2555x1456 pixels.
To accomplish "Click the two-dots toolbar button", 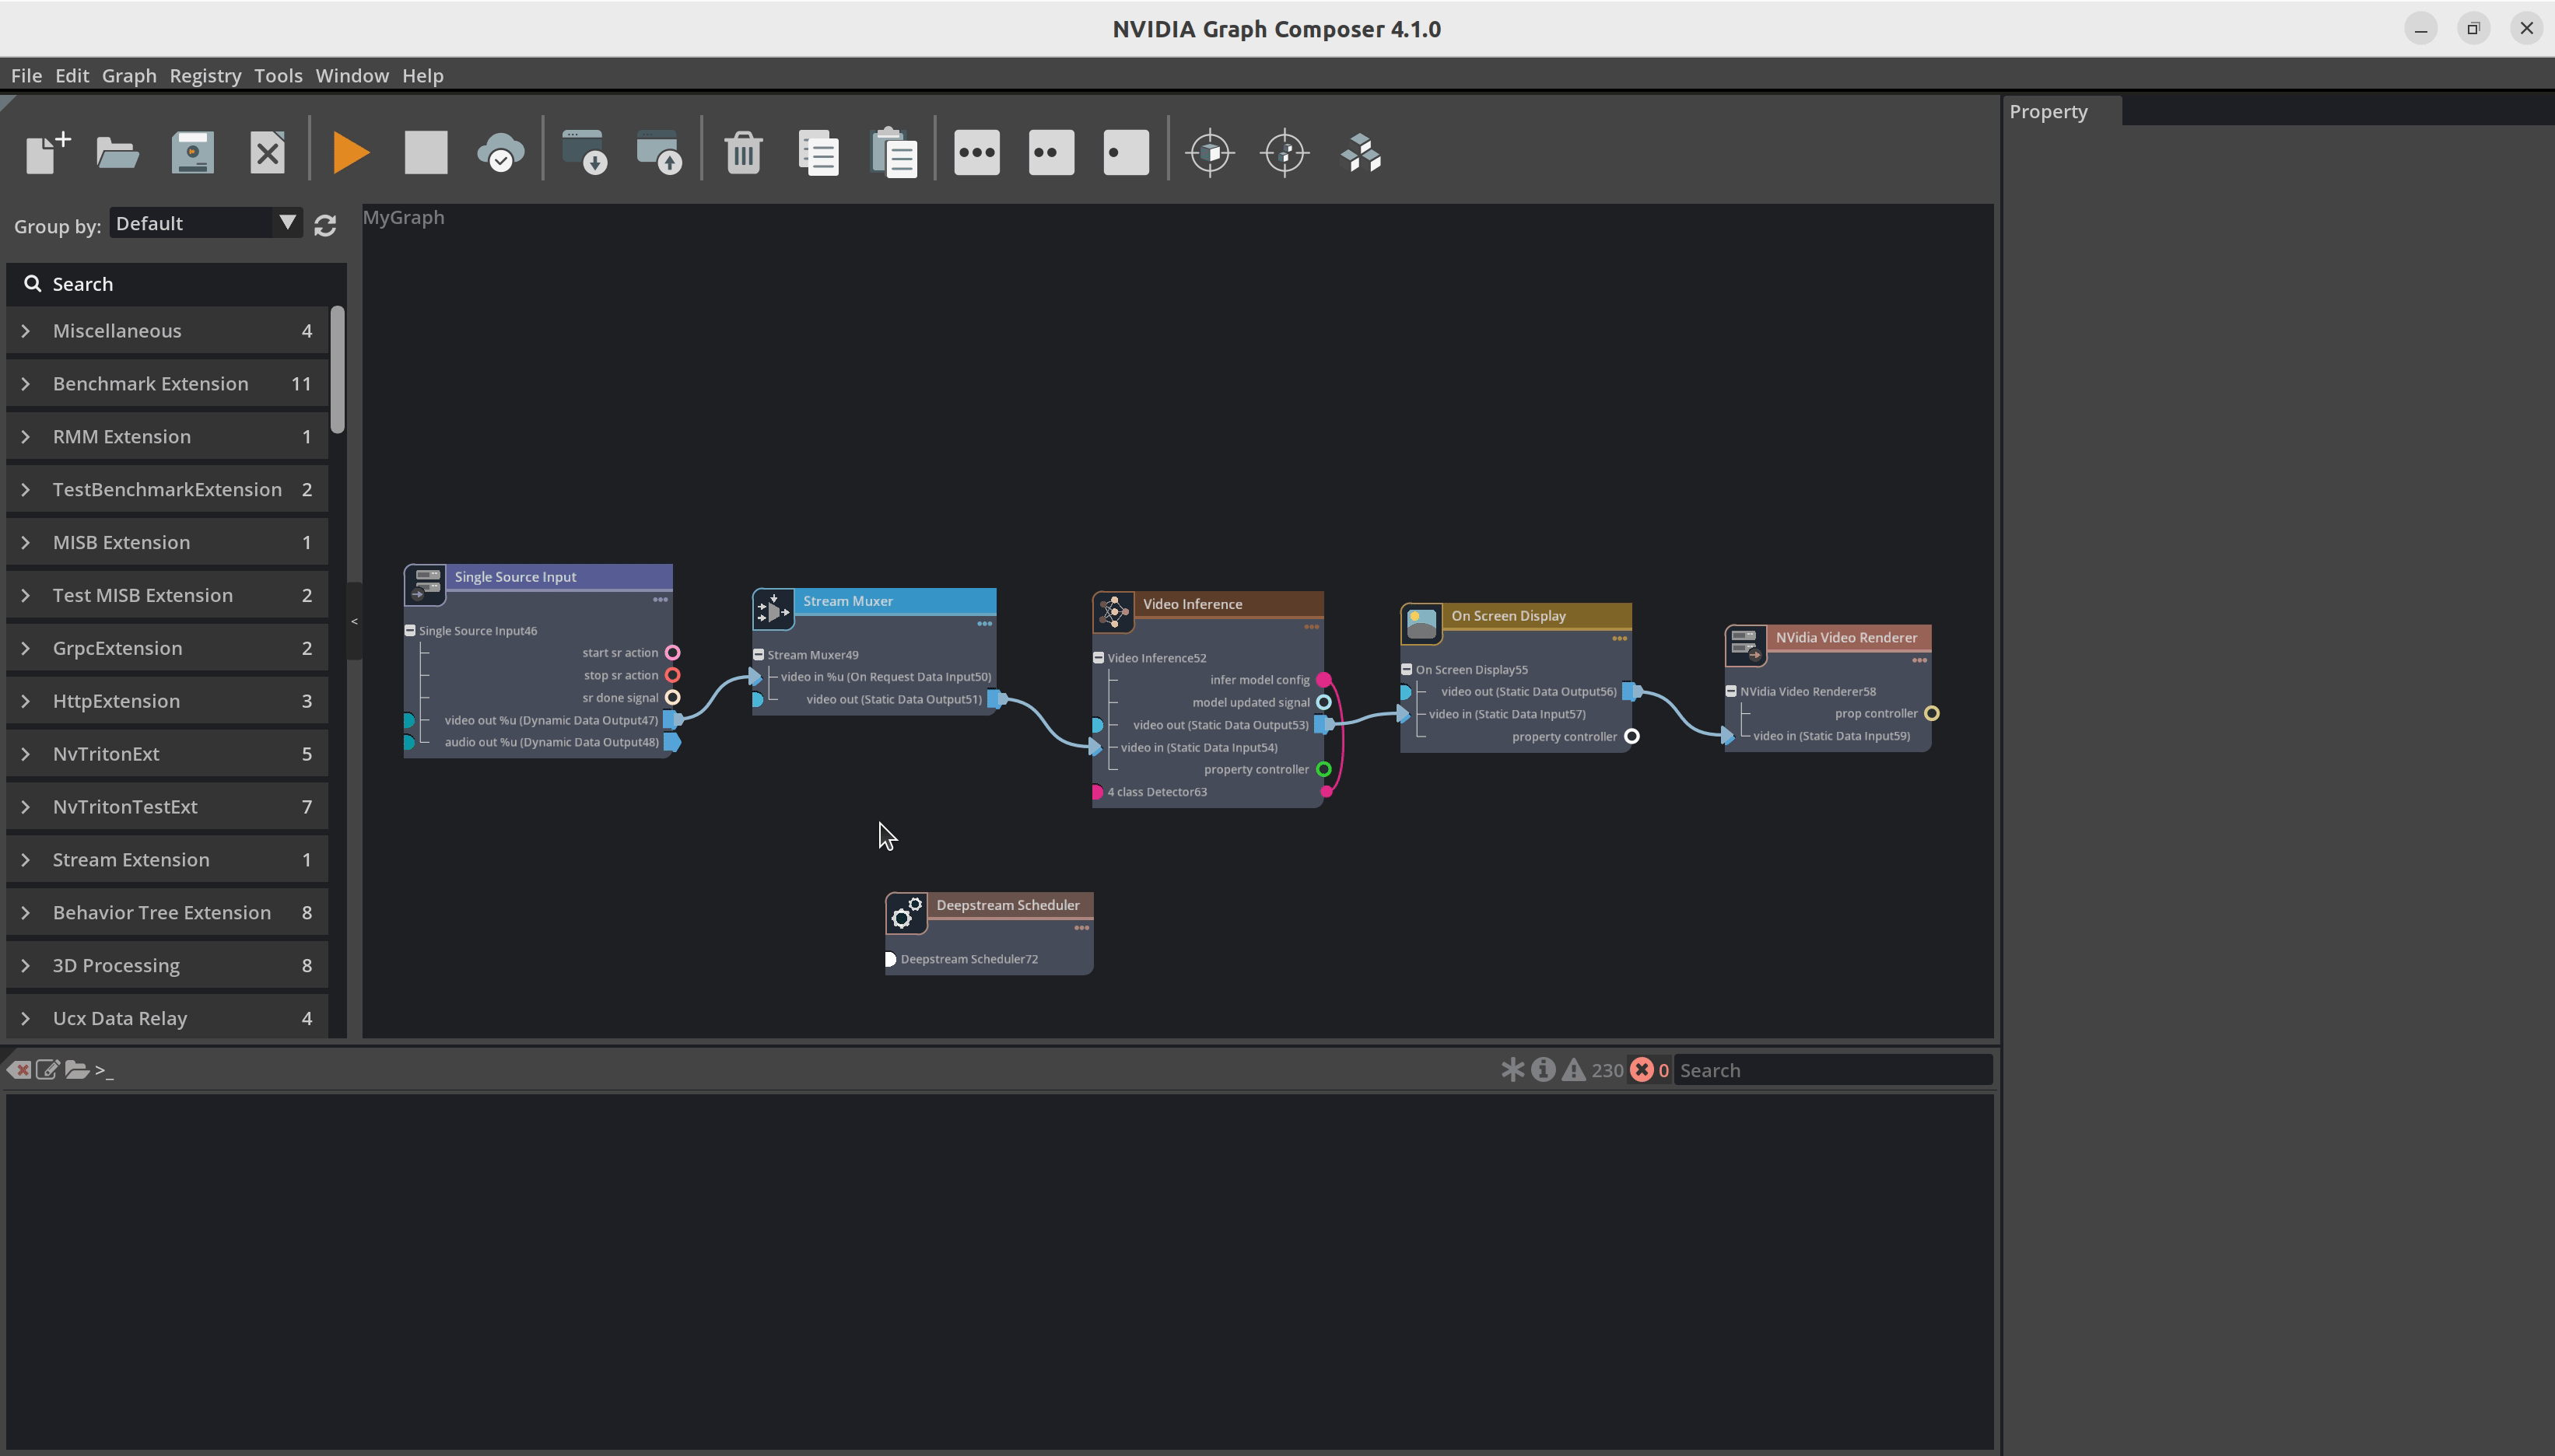I will tap(1051, 153).
